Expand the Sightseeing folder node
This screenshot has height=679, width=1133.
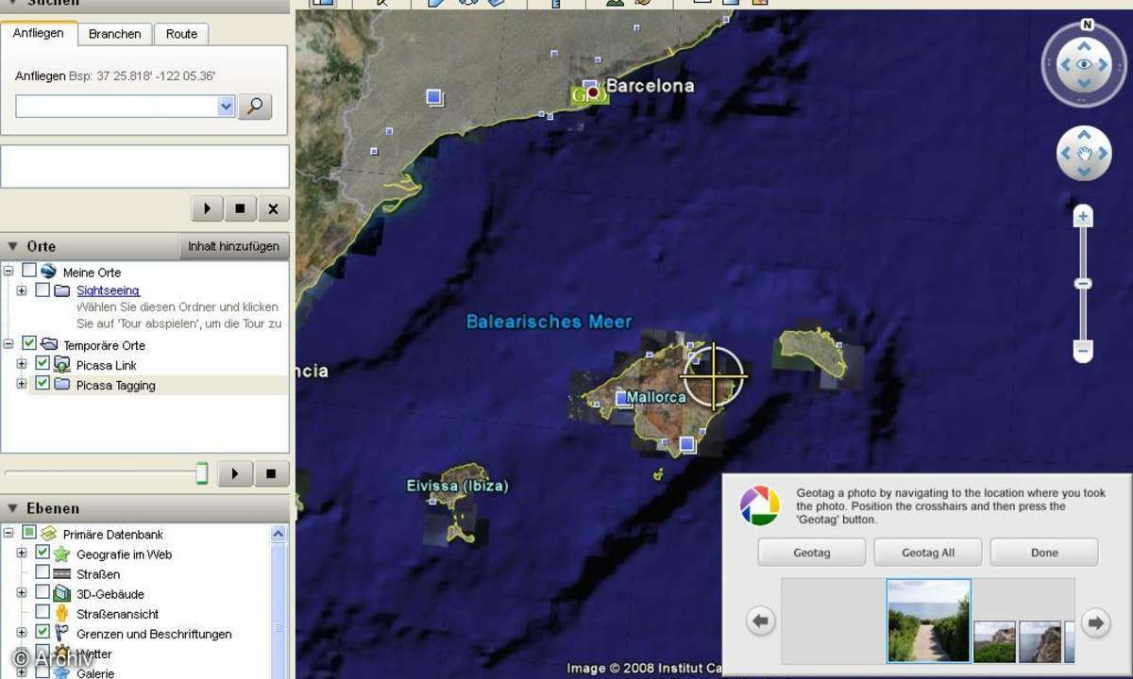pyautogui.click(x=22, y=290)
